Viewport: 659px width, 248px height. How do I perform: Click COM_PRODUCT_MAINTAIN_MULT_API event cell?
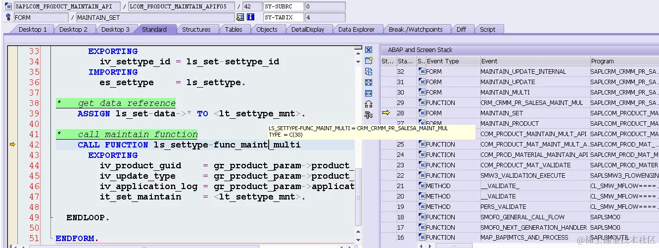pos(535,134)
